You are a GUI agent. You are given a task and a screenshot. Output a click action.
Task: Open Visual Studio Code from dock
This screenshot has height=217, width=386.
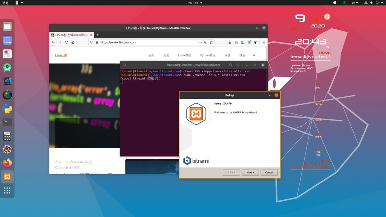tap(7, 81)
